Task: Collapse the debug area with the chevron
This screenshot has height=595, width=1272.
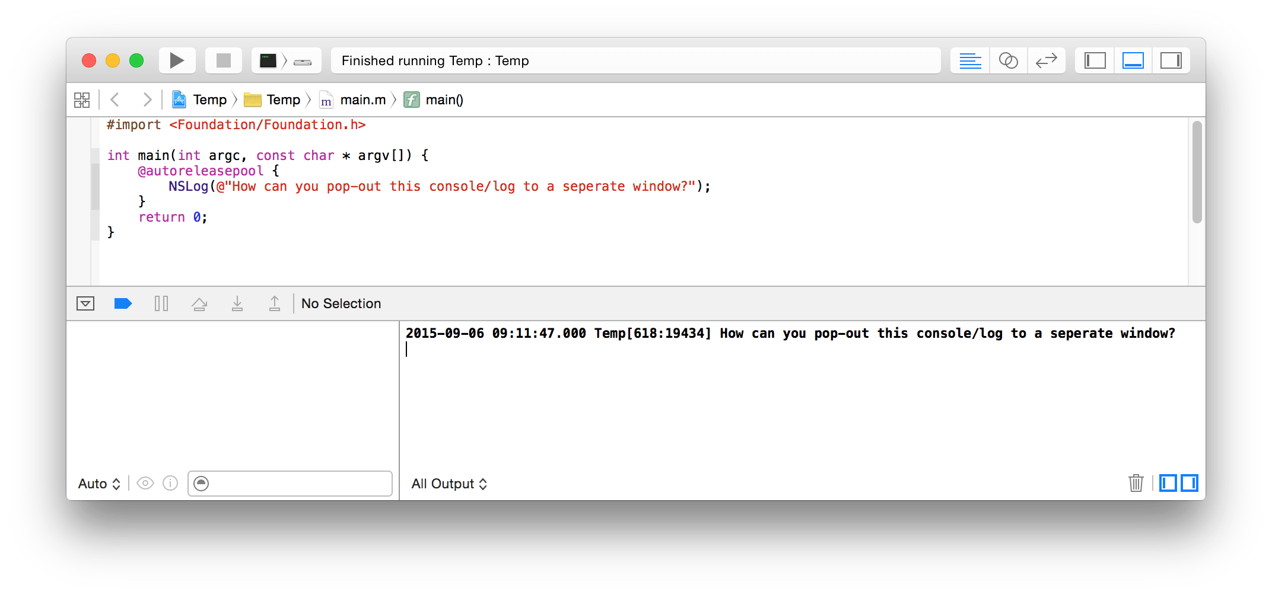Action: point(85,303)
